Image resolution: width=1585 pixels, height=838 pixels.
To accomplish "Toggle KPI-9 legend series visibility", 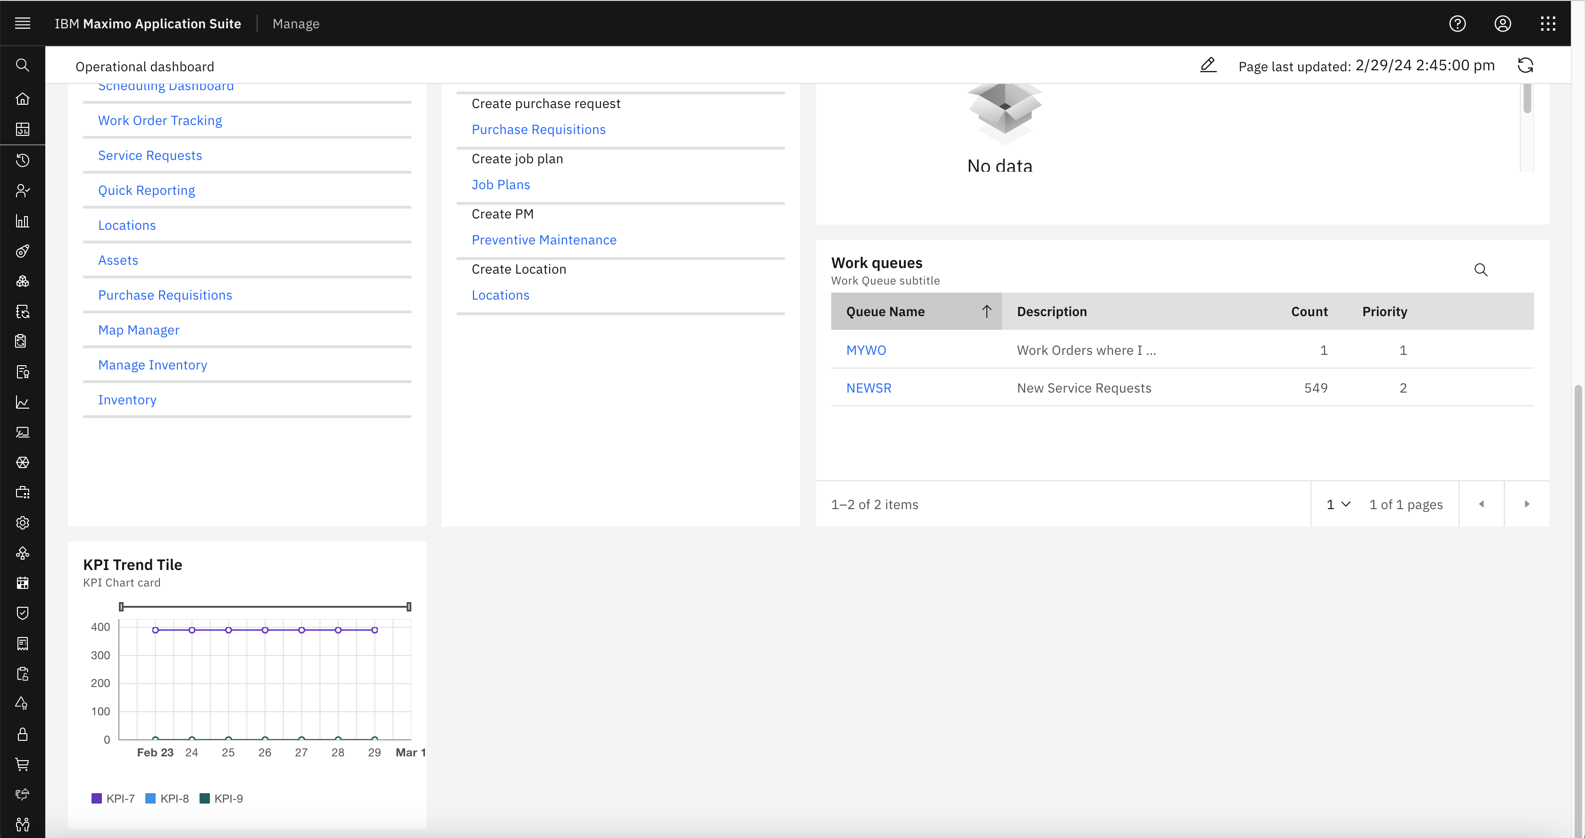I will (x=221, y=799).
